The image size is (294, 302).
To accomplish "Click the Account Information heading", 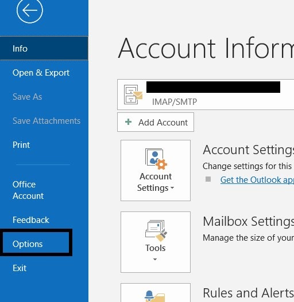I will point(206,48).
